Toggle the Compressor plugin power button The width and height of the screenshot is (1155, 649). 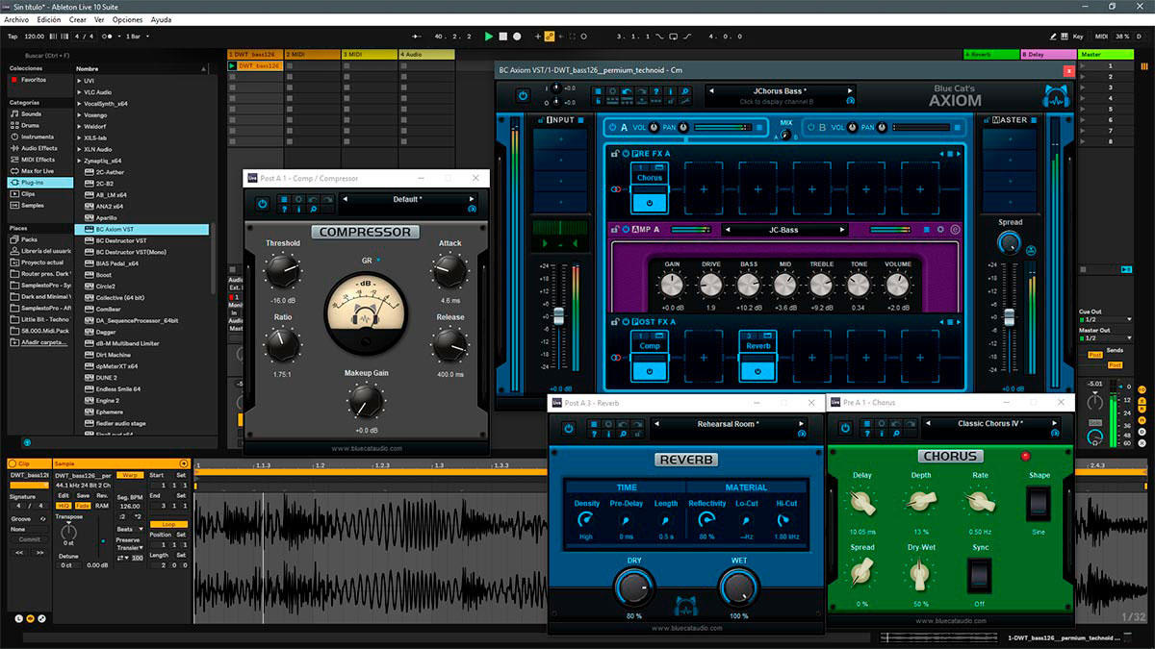coord(262,204)
